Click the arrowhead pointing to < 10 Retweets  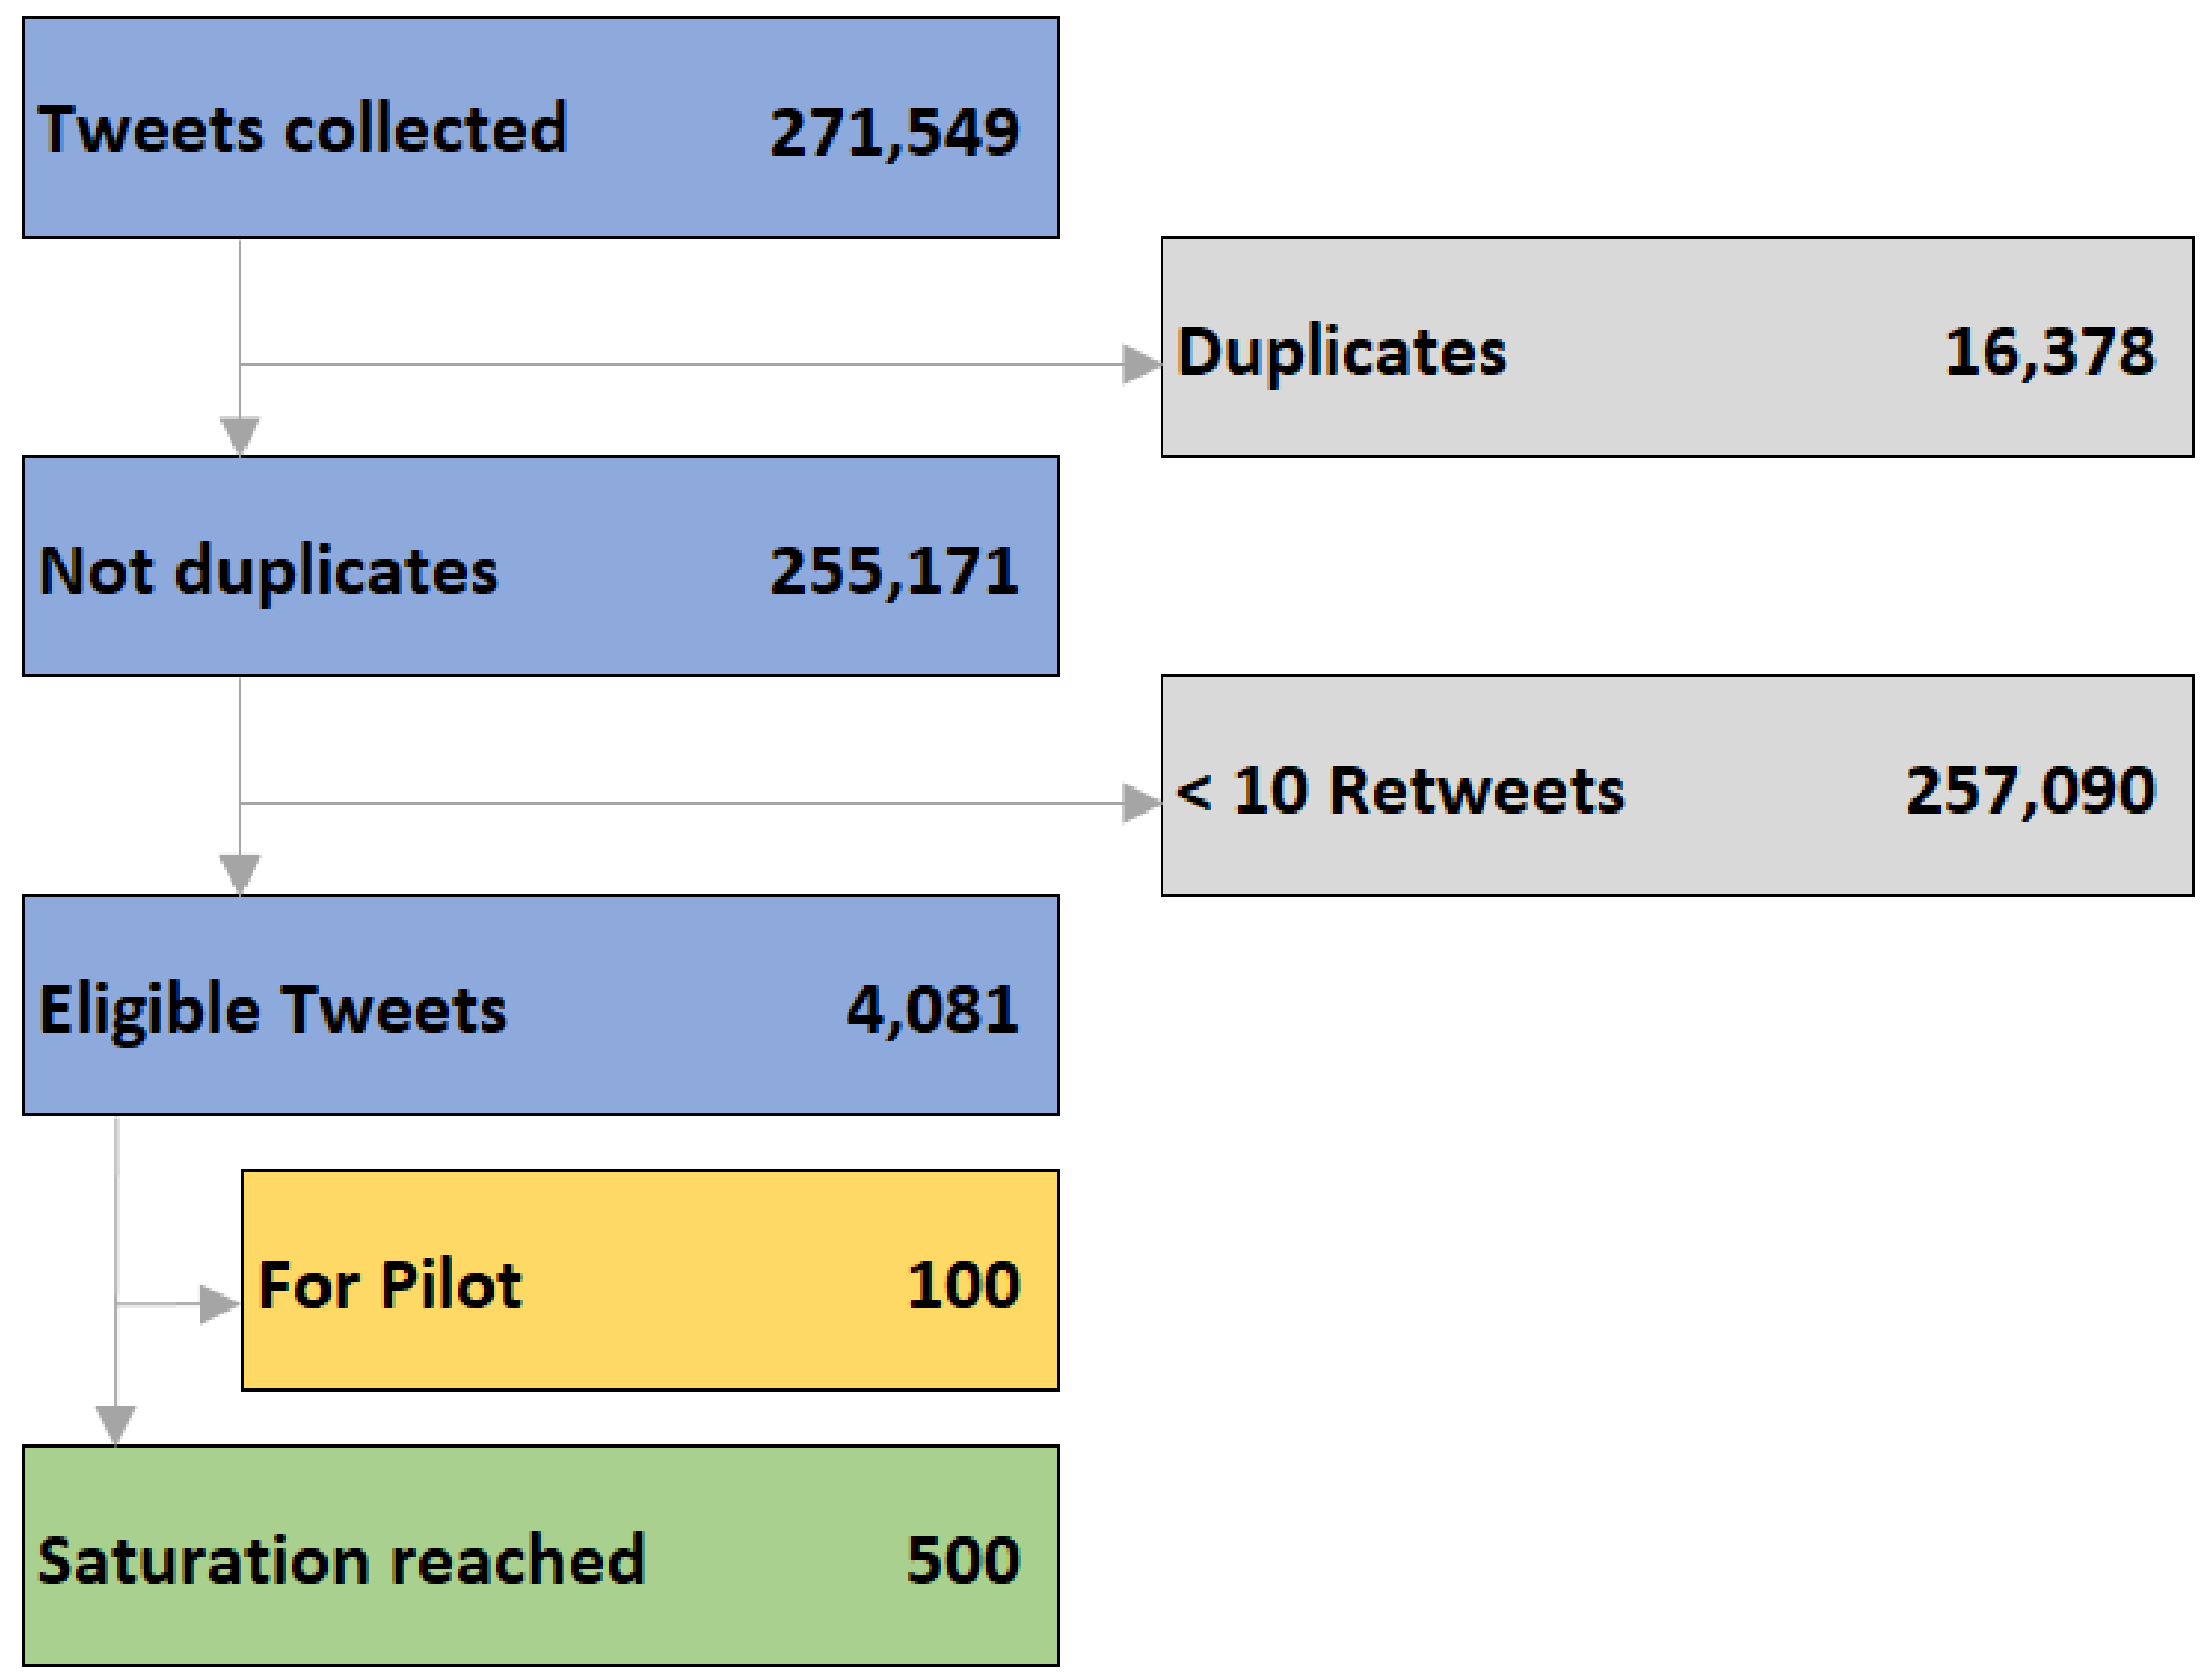pos(1141,803)
